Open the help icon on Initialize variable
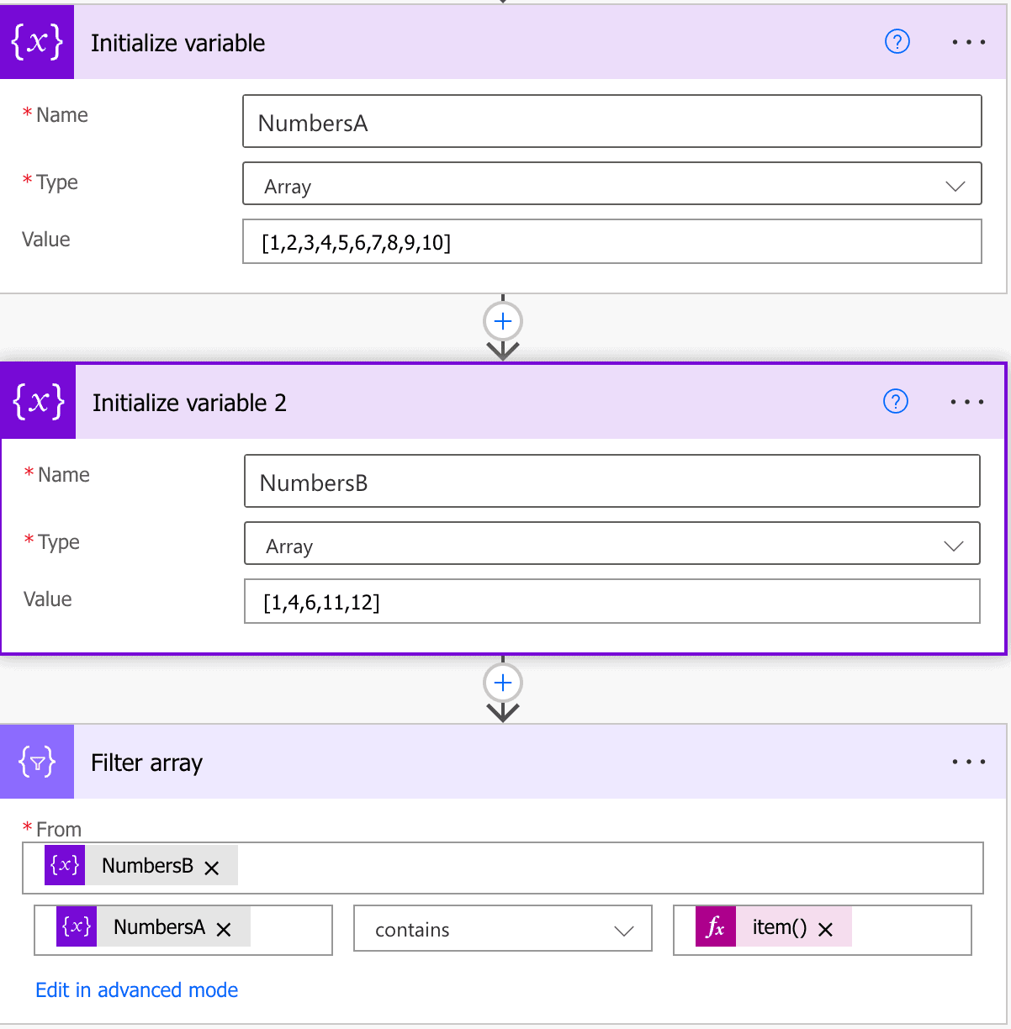 pos(897,41)
